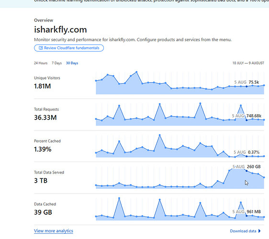This screenshot has width=269, height=239.
Task: Click the 39 GB data cached value
Action: click(x=43, y=212)
